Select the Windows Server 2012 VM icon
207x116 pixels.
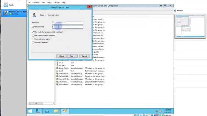[6, 13]
